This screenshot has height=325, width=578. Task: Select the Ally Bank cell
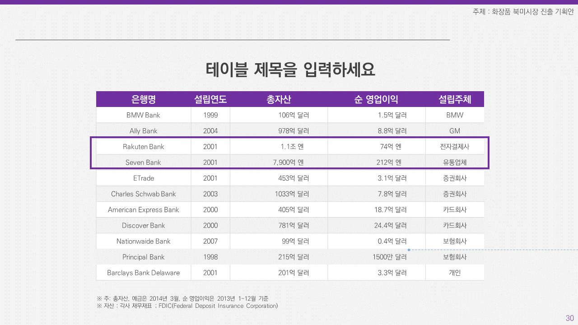coord(144,131)
